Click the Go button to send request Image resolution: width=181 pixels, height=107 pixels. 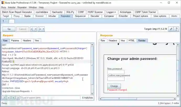click(9, 29)
